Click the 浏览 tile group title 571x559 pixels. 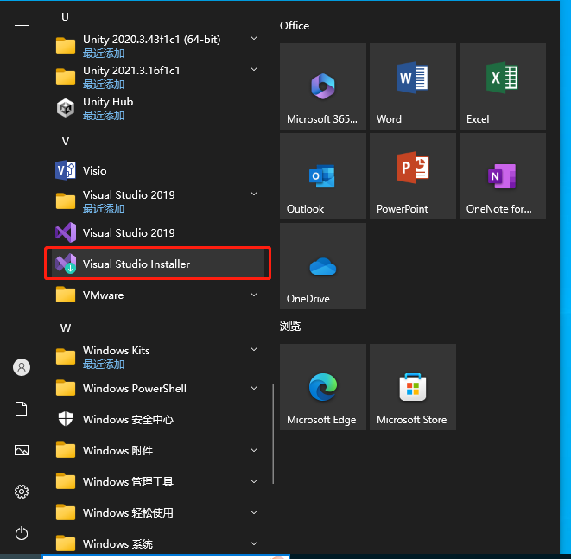coord(290,326)
